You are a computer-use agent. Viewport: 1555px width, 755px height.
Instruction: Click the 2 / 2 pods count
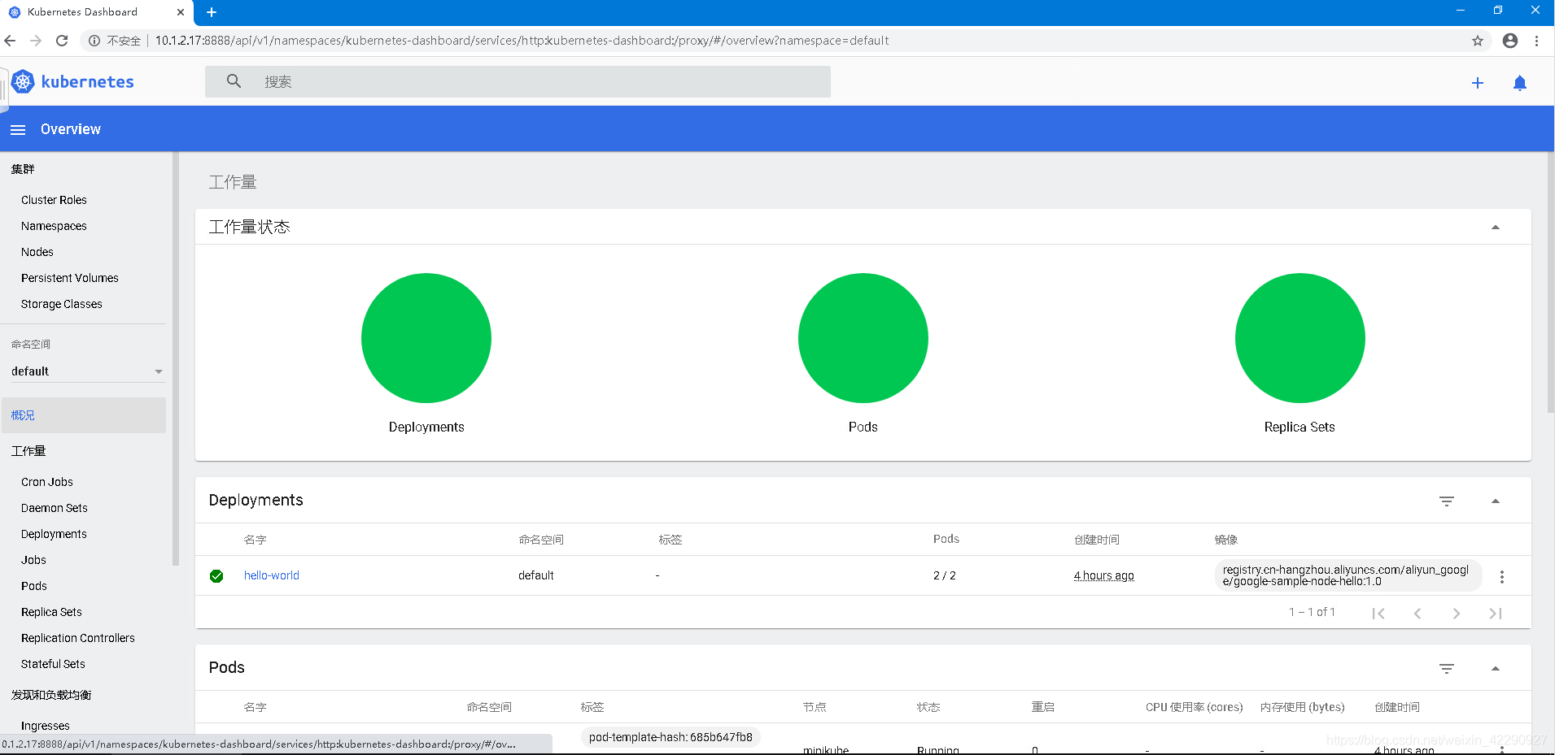945,575
